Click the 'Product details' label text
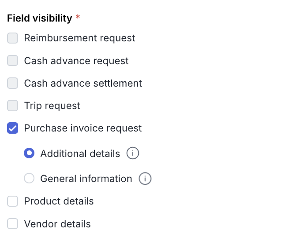 [59, 201]
